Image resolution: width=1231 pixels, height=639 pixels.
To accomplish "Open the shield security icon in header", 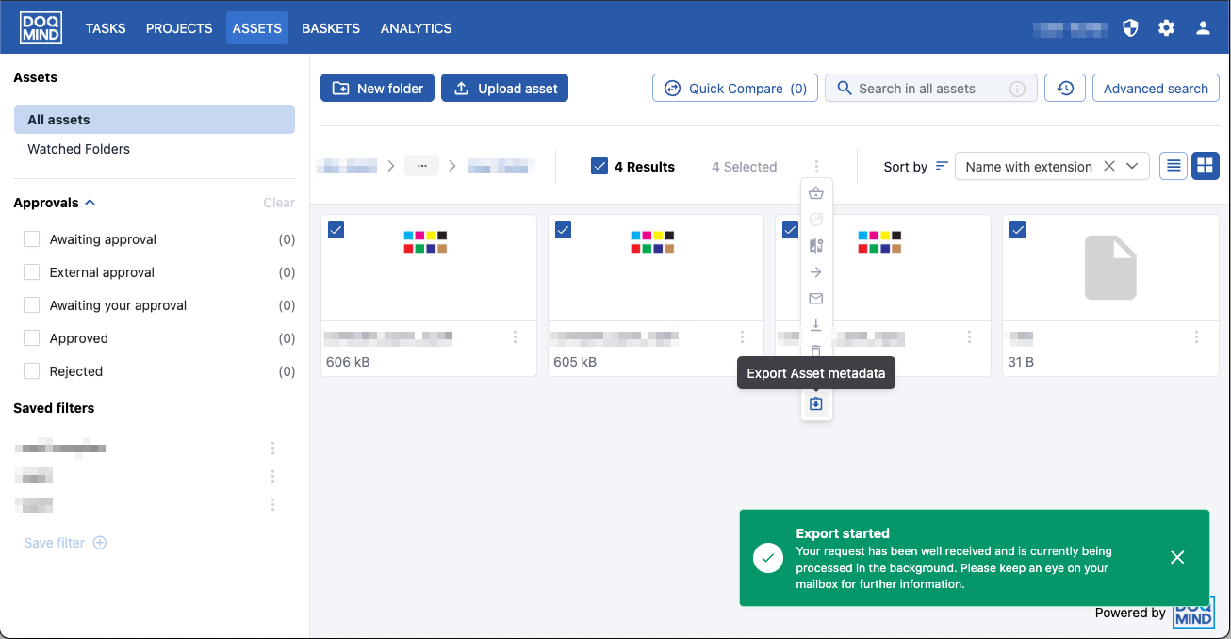I will click(x=1130, y=28).
